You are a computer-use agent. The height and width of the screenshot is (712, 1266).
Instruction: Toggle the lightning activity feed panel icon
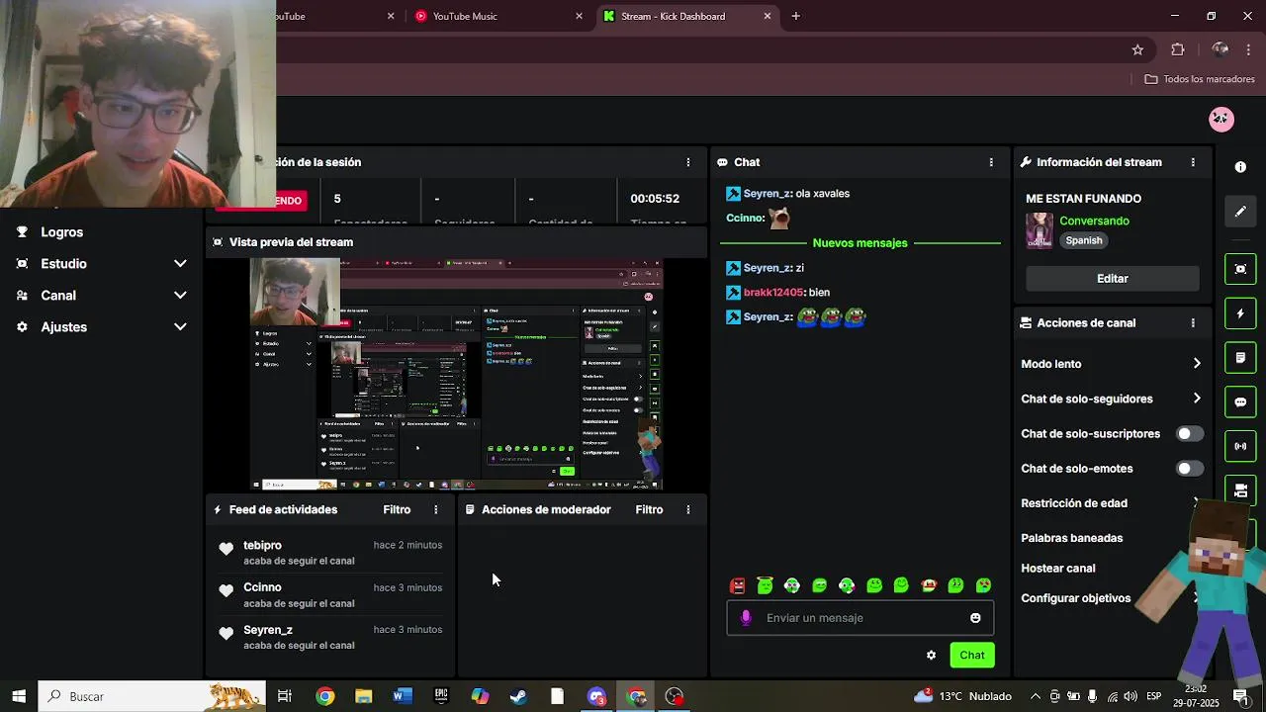(1240, 313)
